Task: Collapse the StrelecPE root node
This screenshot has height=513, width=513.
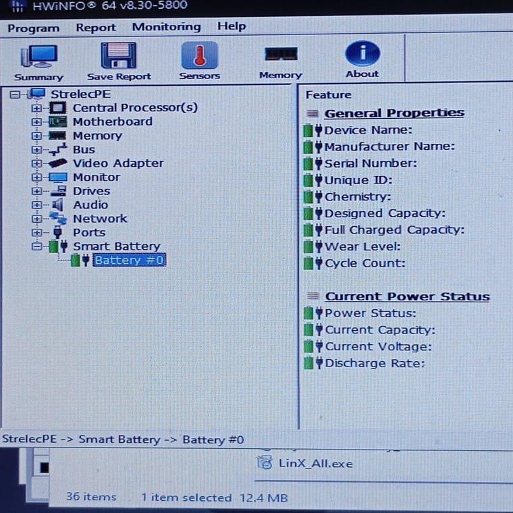Action: coord(15,94)
